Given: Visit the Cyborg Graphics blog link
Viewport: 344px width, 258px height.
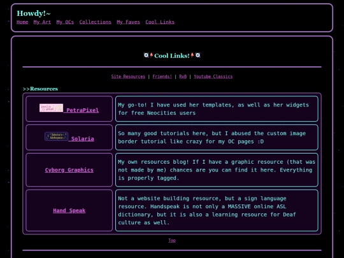Looking at the screenshot, I should pyautogui.click(x=69, y=170).
